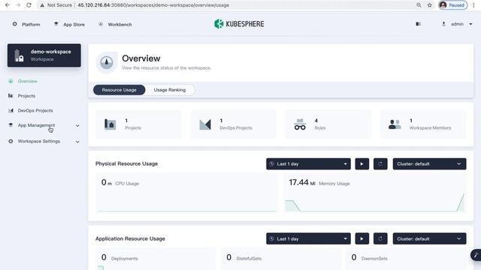Click the CPU Usage chart
481x270 pixels.
click(186, 193)
